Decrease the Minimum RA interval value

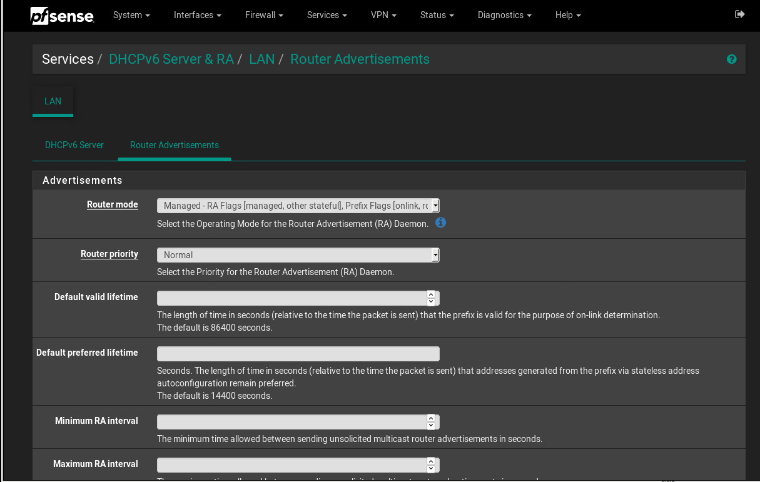[431, 426]
